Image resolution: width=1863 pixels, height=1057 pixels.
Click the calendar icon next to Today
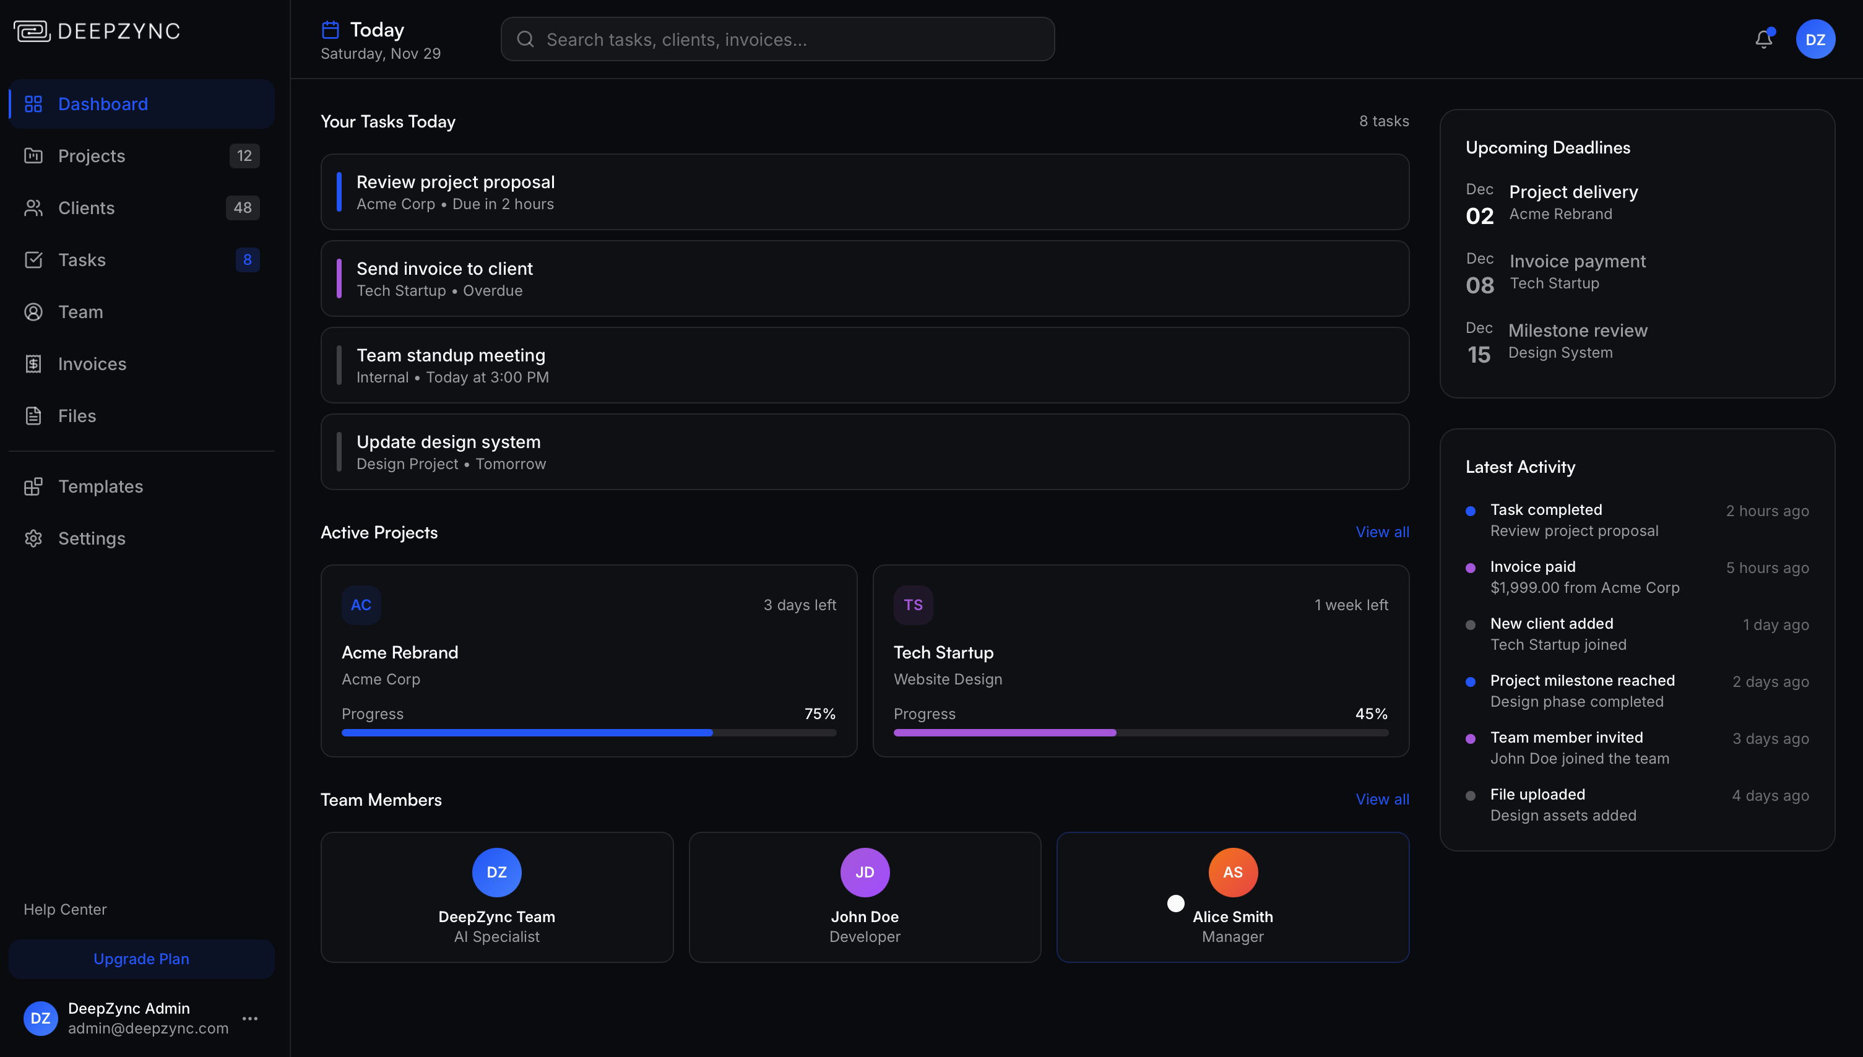point(331,29)
